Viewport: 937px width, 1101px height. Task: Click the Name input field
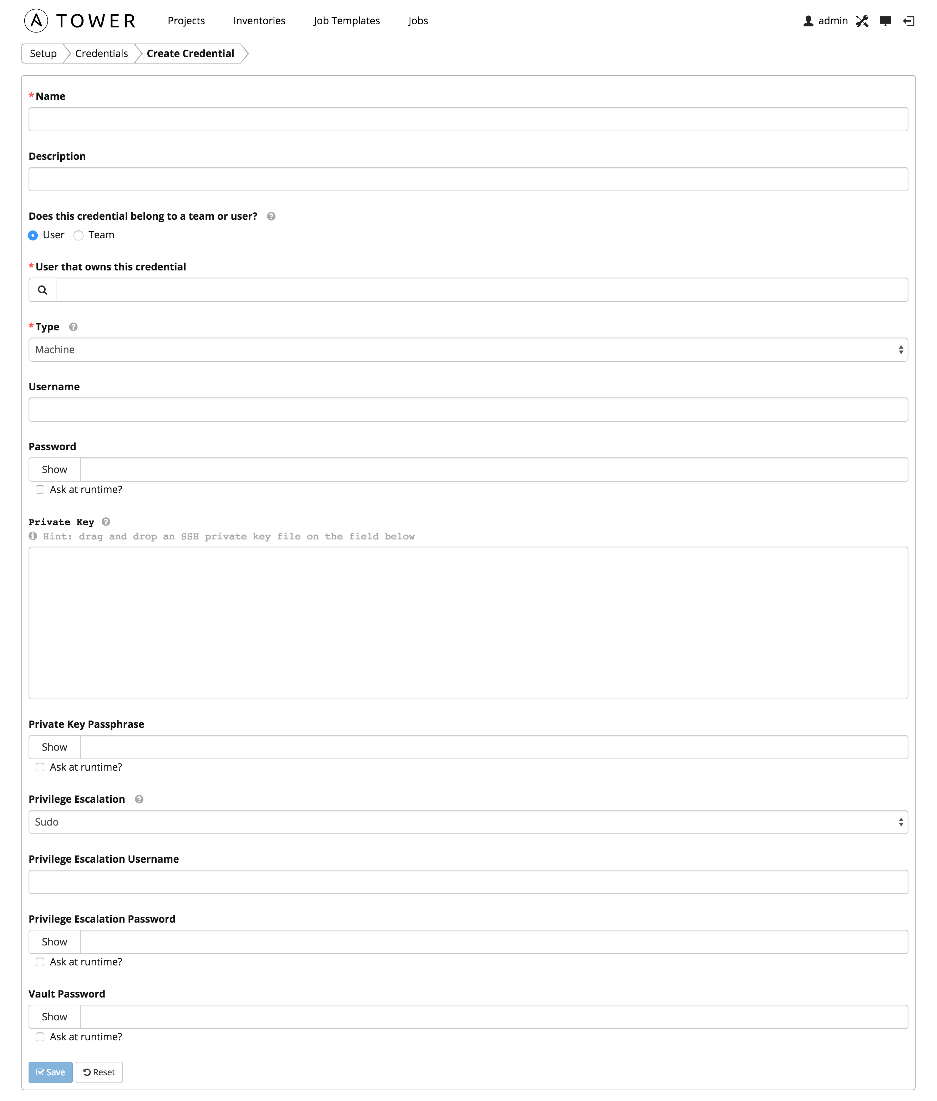[469, 119]
